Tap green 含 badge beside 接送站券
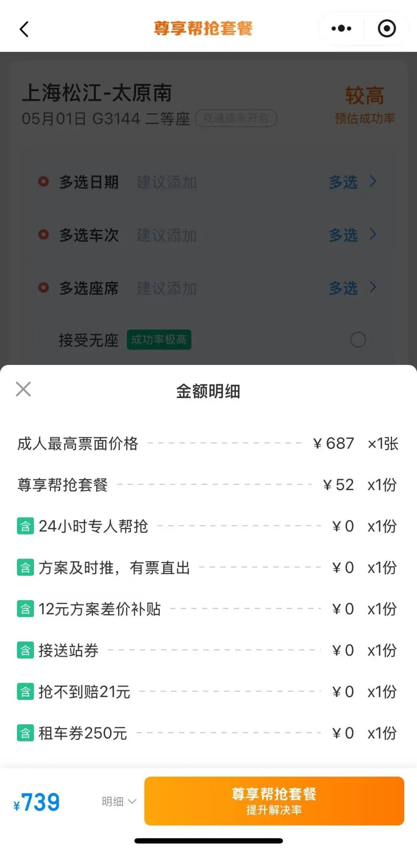This screenshot has width=417, height=852. pos(25,650)
